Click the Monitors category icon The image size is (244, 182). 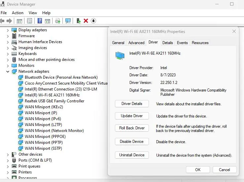pos(14,65)
